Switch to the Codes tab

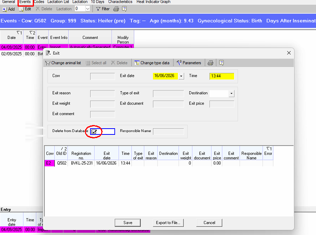[39, 2]
